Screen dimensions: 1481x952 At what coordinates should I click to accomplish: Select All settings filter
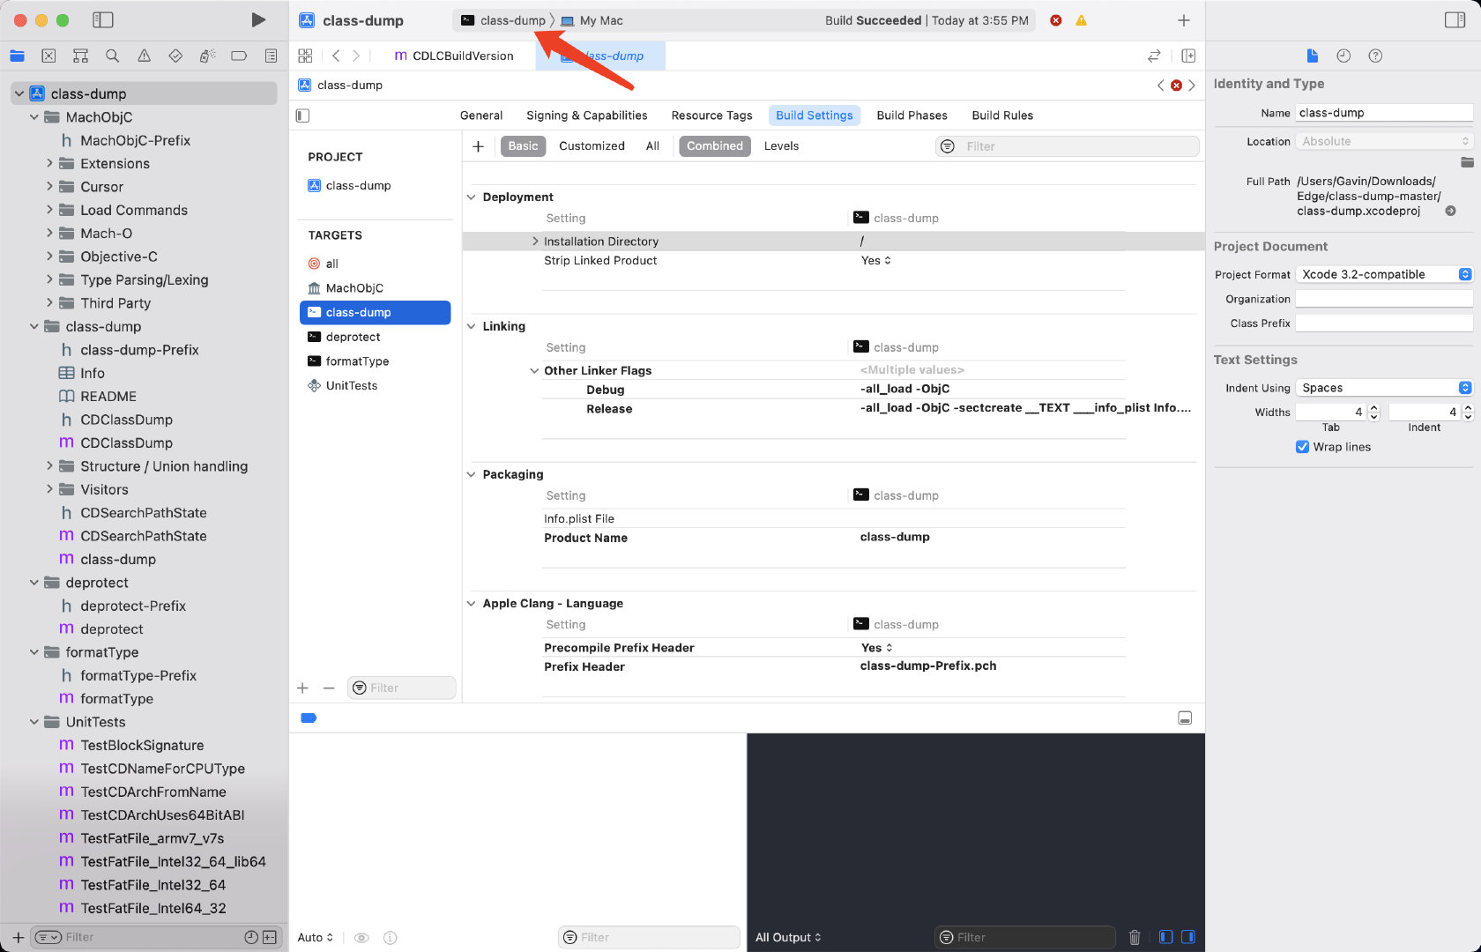pos(652,146)
